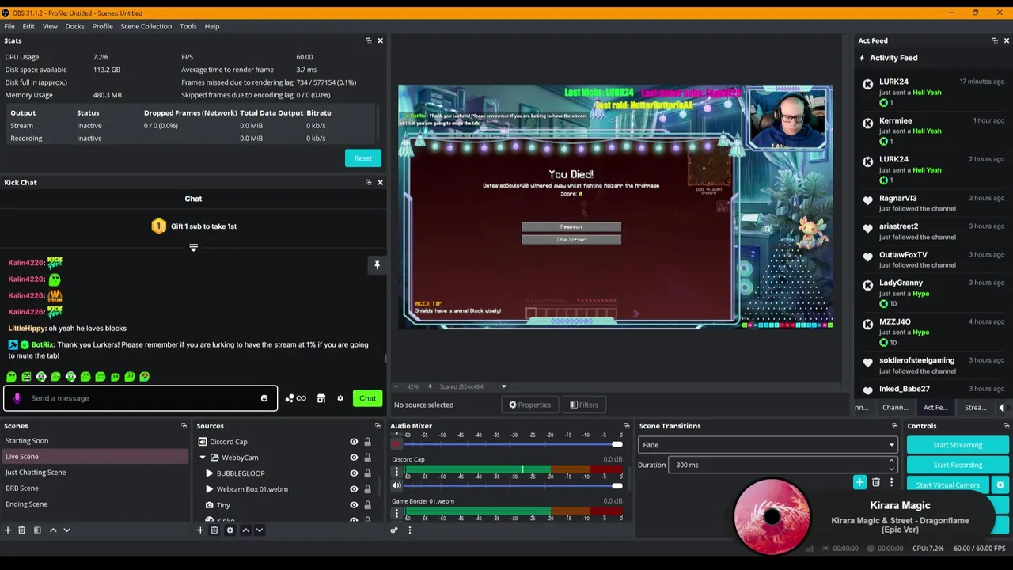The height and width of the screenshot is (570, 1013).
Task: Open transition properties three-dot menu
Action: click(x=891, y=482)
